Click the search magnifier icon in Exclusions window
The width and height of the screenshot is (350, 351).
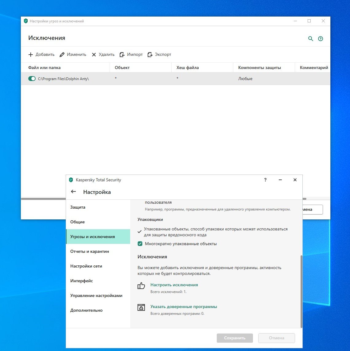pyautogui.click(x=310, y=38)
